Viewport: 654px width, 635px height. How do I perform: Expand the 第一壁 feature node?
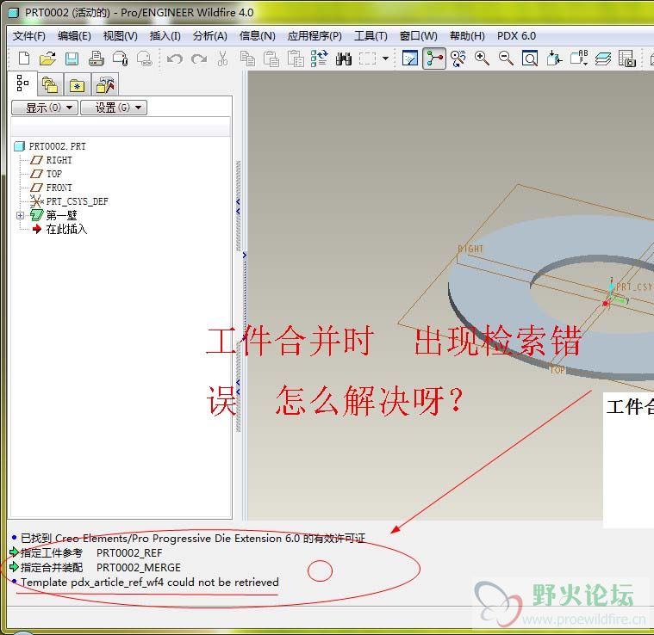(x=20, y=215)
